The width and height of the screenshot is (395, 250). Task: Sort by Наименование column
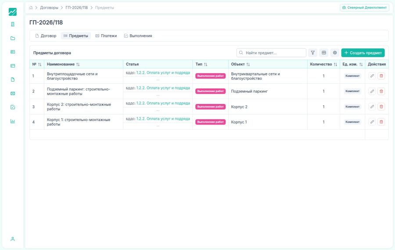point(78,64)
